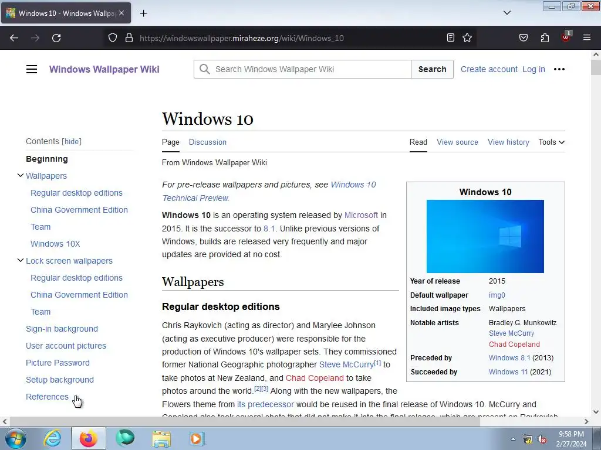Image resolution: width=601 pixels, height=450 pixels.
Task: Click the Log in link
Action: coord(534,69)
